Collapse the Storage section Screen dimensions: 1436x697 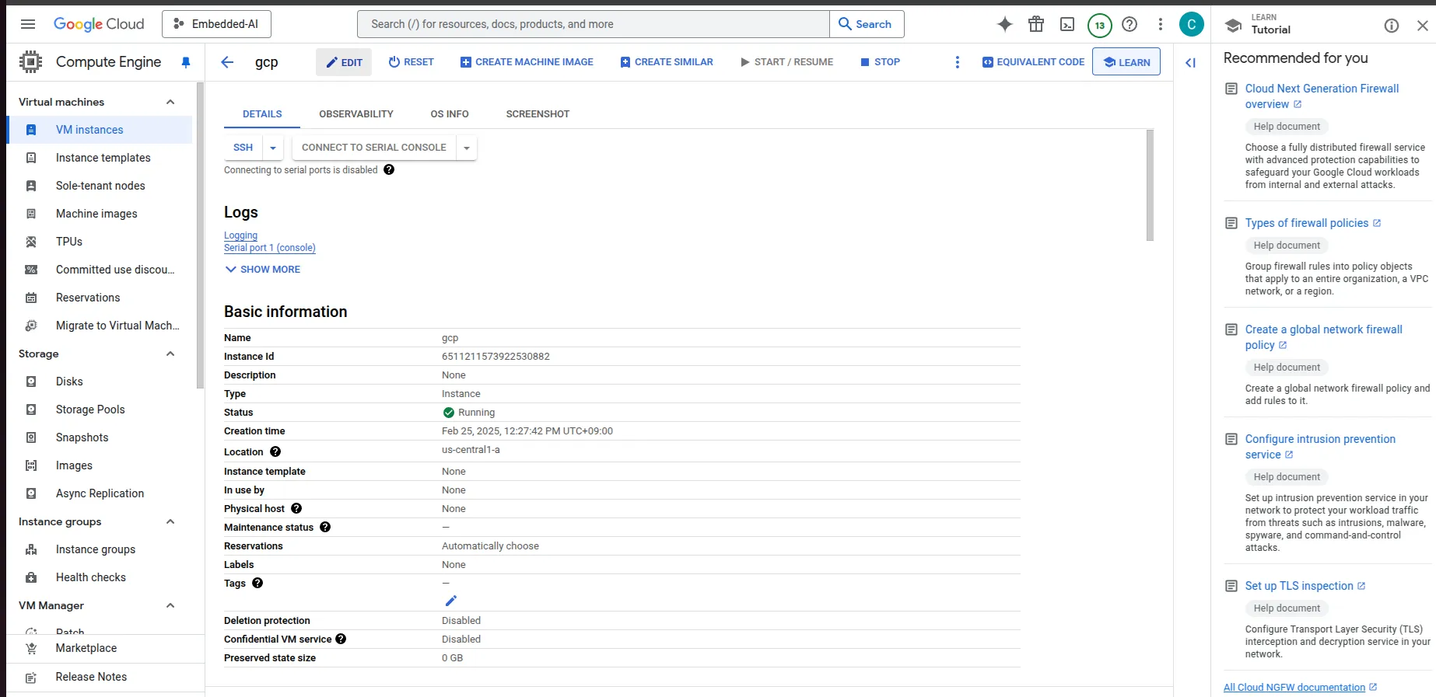tap(170, 354)
